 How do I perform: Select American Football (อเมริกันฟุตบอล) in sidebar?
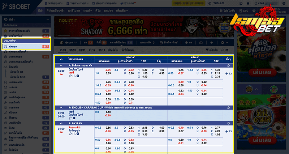click(x=26, y=97)
